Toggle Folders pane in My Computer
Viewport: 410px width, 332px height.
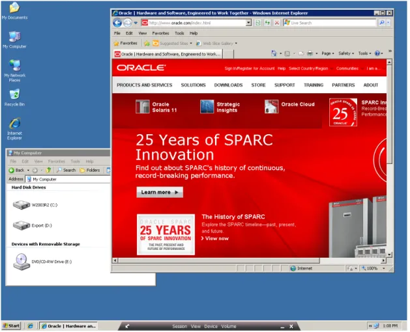click(x=90, y=171)
